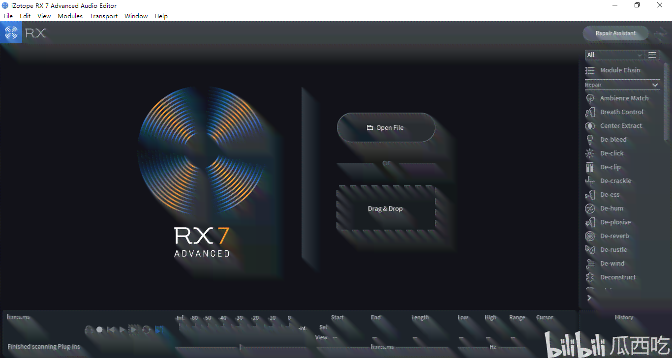Open the Breath Control module
The image size is (672, 358).
coord(622,112)
